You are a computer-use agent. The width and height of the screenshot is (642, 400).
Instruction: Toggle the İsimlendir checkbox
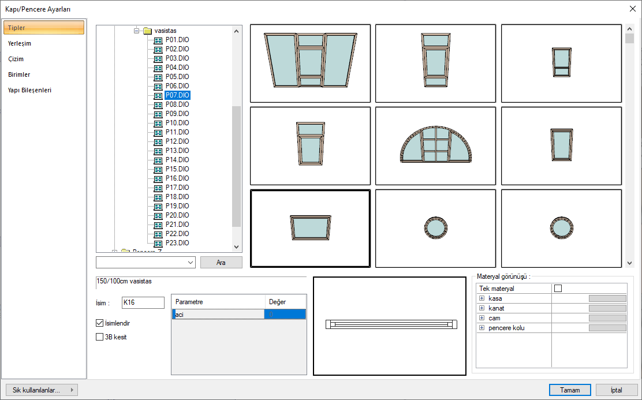coord(100,323)
